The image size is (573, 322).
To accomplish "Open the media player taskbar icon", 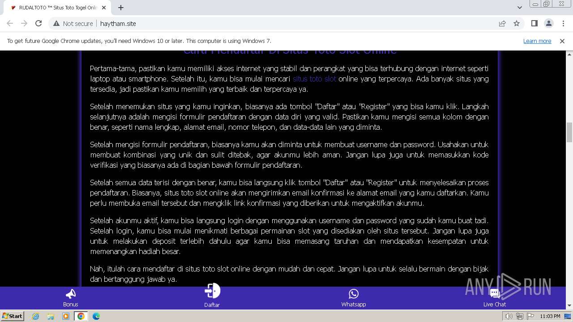I will 66,316.
